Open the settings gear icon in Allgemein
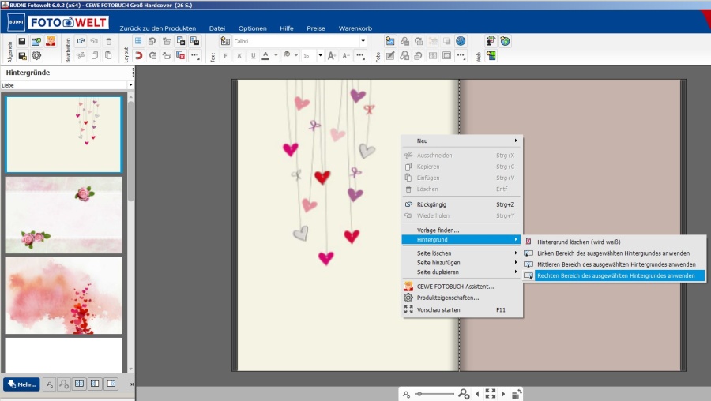Viewport: 711px width, 401px height. tap(36, 55)
